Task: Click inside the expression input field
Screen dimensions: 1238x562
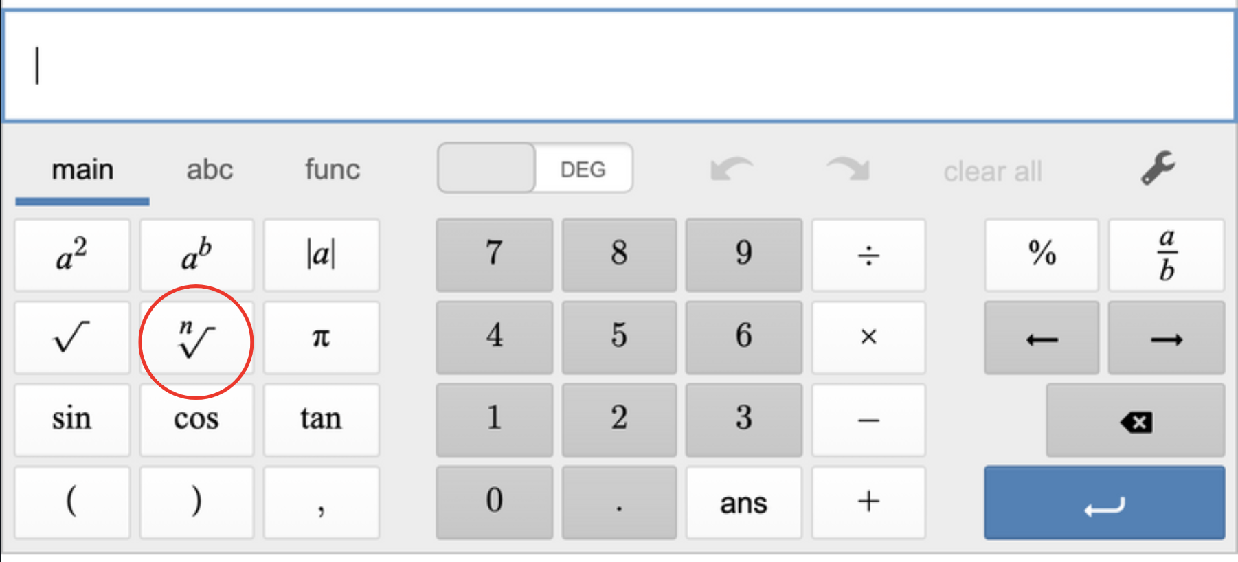Action: pyautogui.click(x=618, y=66)
